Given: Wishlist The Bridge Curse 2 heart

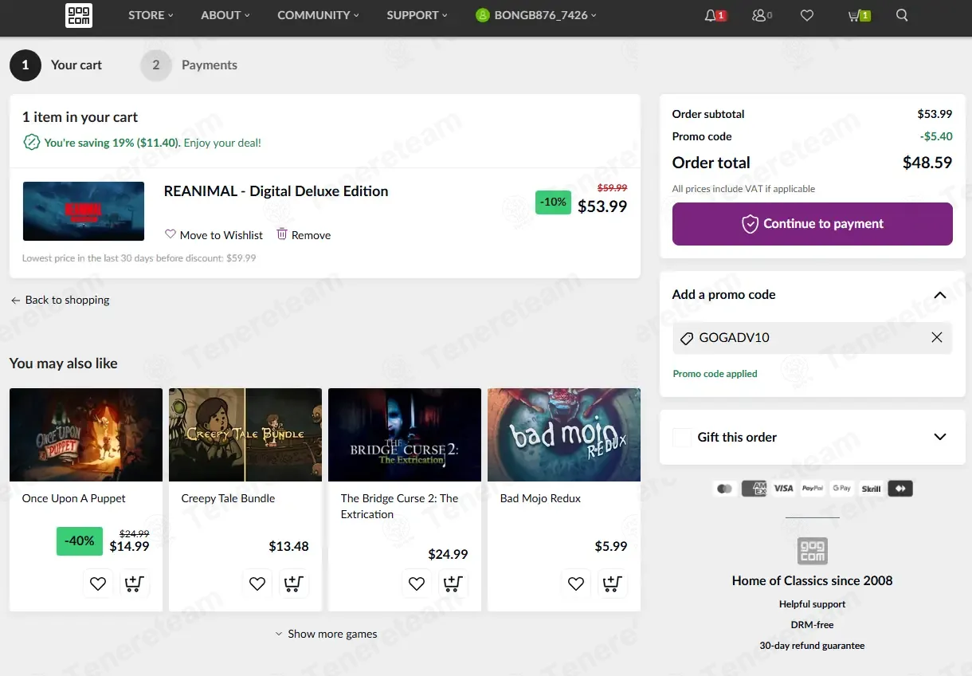Looking at the screenshot, I should [x=417, y=584].
